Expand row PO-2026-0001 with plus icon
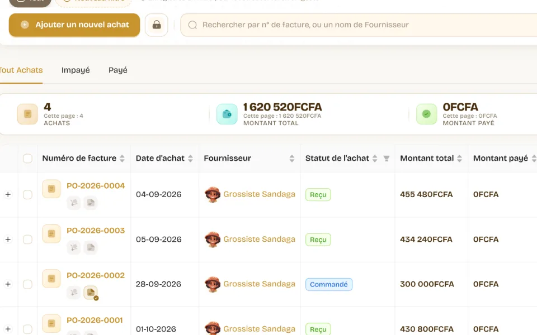 coord(8,329)
